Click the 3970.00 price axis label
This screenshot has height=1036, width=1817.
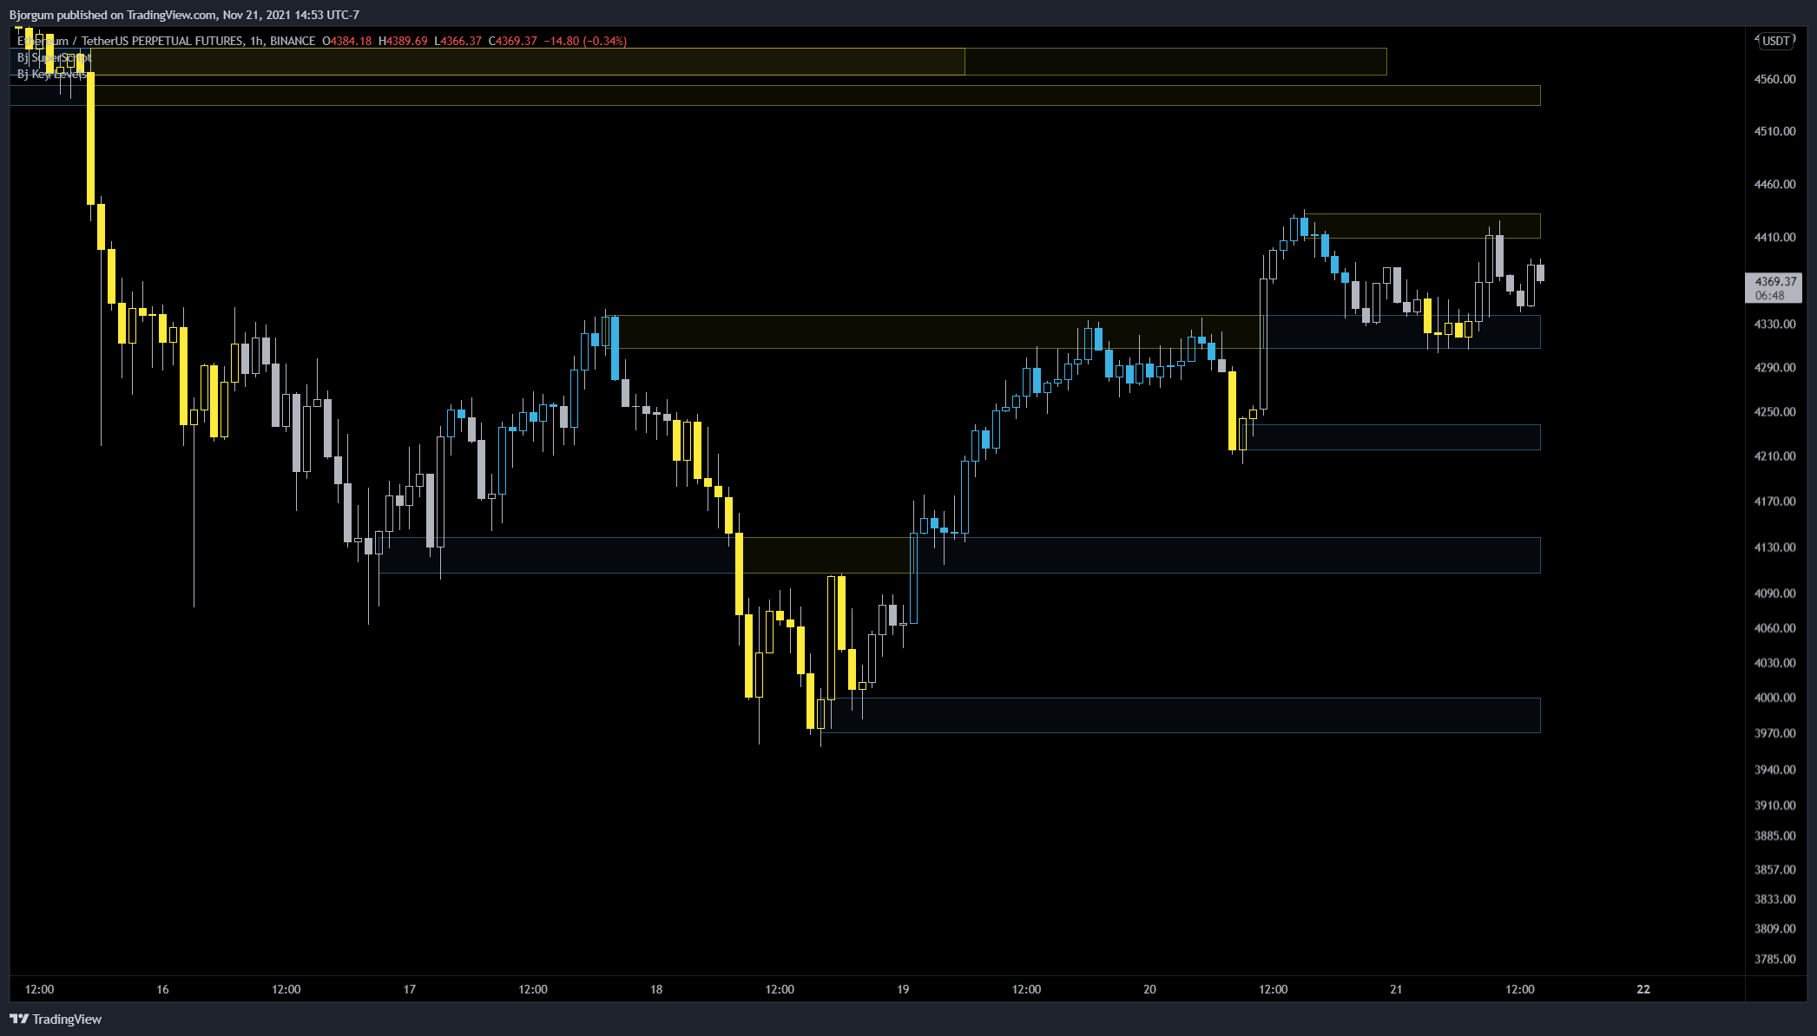[x=1774, y=733]
